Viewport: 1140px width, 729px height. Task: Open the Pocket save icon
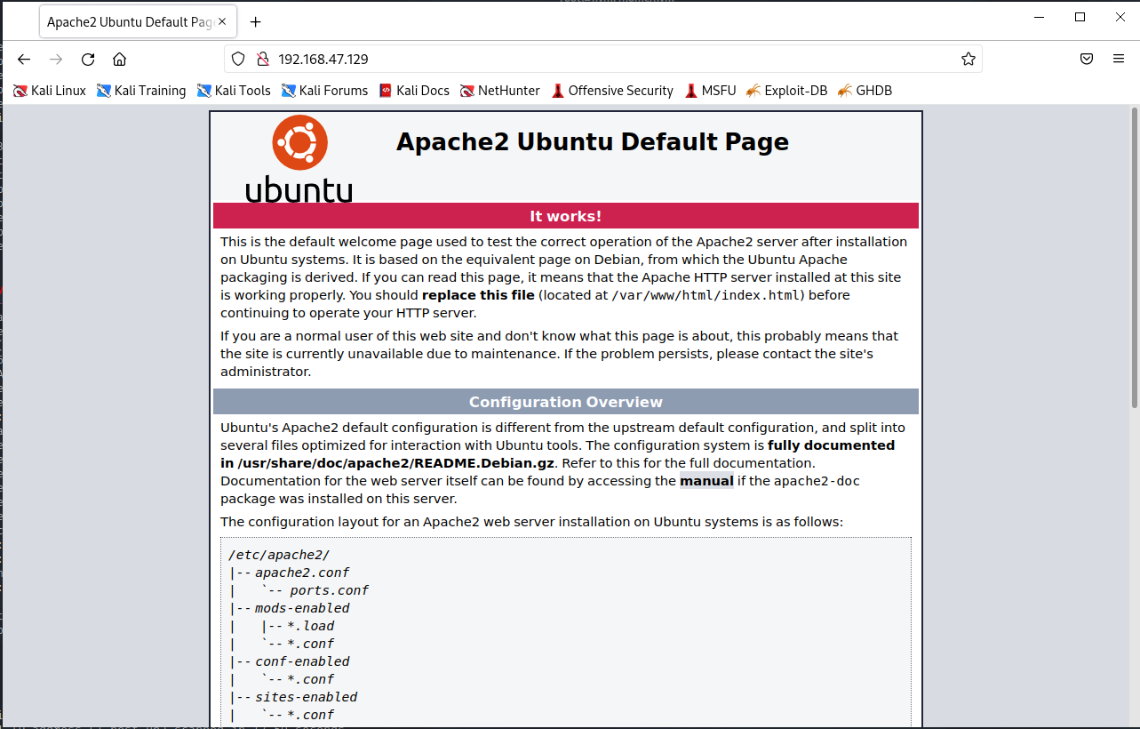[1087, 59]
